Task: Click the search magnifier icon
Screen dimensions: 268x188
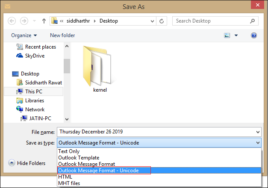Action: click(253, 21)
